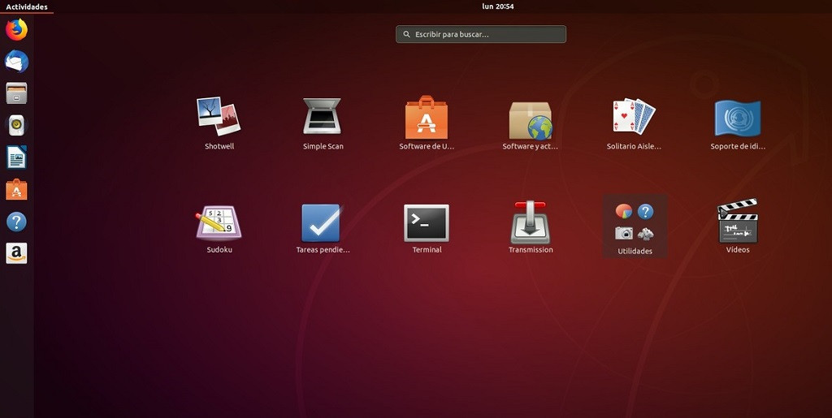Launch Solitario Aisleriot card game
The width and height of the screenshot is (832, 418).
[634, 116]
